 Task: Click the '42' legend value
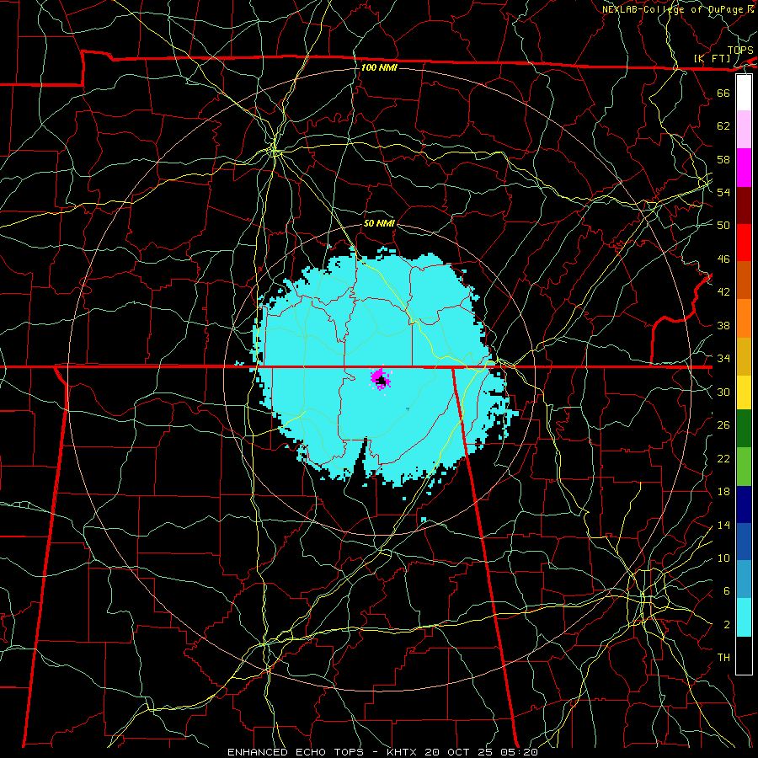coord(723,292)
